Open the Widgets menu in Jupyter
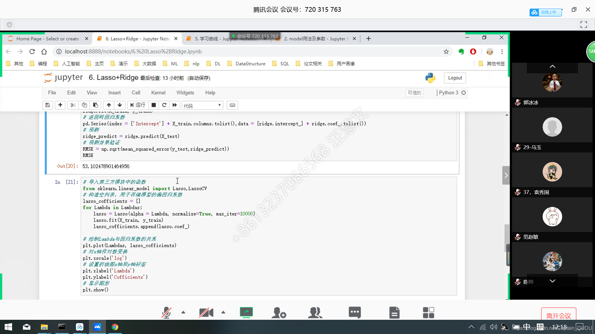This screenshot has width=595, height=334. point(185,93)
